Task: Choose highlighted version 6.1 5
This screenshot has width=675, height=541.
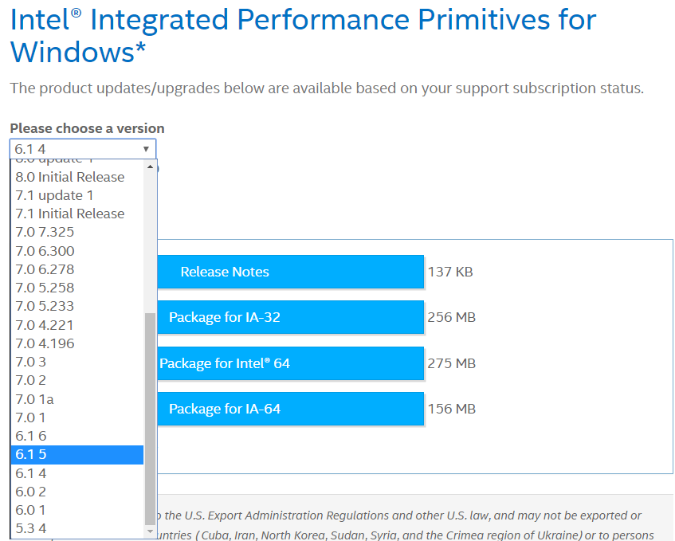Action: [31, 455]
